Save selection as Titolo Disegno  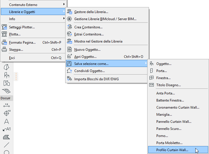168,85
